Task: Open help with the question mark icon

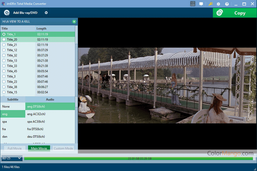Action: [x=227, y=4]
